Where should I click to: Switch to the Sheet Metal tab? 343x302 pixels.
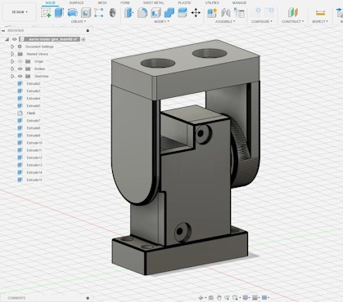click(154, 2)
